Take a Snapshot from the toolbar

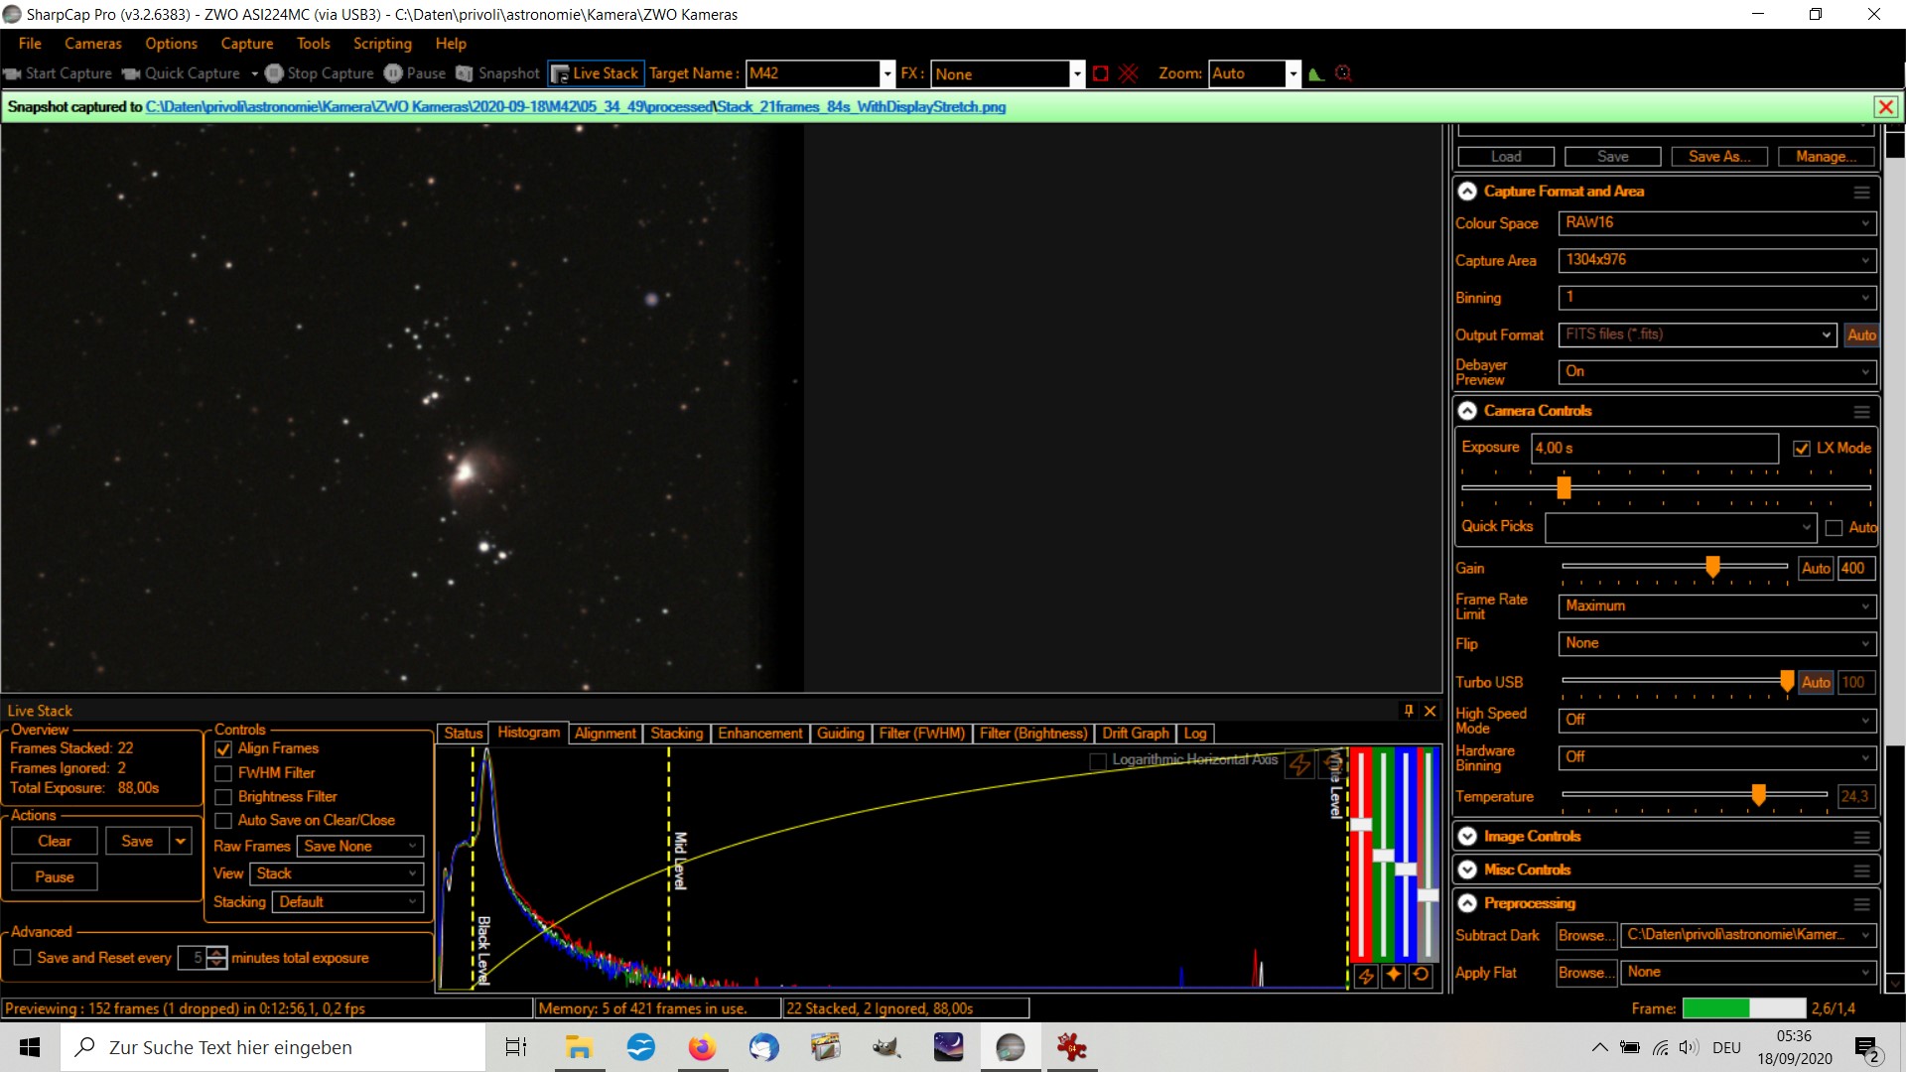pyautogui.click(x=497, y=73)
